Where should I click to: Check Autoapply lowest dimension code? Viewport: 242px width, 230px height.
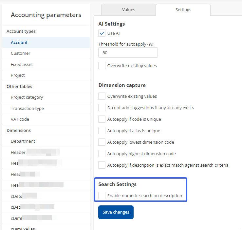(102, 142)
